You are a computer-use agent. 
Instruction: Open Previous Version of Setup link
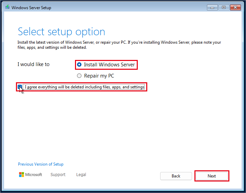point(41,164)
